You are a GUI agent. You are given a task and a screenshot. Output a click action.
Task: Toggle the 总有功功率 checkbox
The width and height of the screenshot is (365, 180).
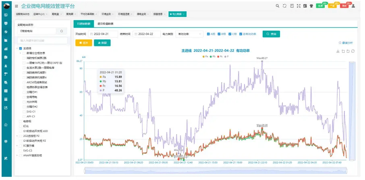241,34
